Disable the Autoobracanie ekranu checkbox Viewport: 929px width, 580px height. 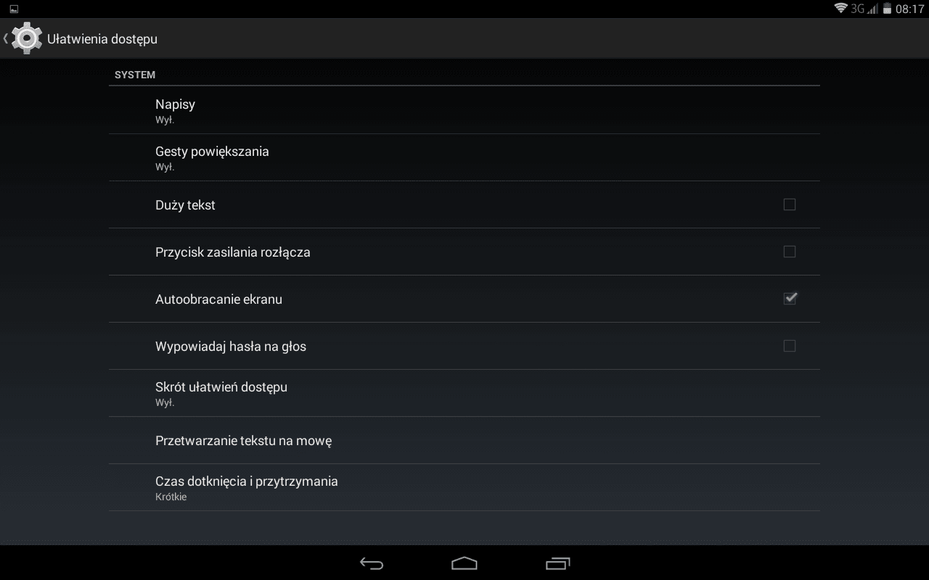790,299
